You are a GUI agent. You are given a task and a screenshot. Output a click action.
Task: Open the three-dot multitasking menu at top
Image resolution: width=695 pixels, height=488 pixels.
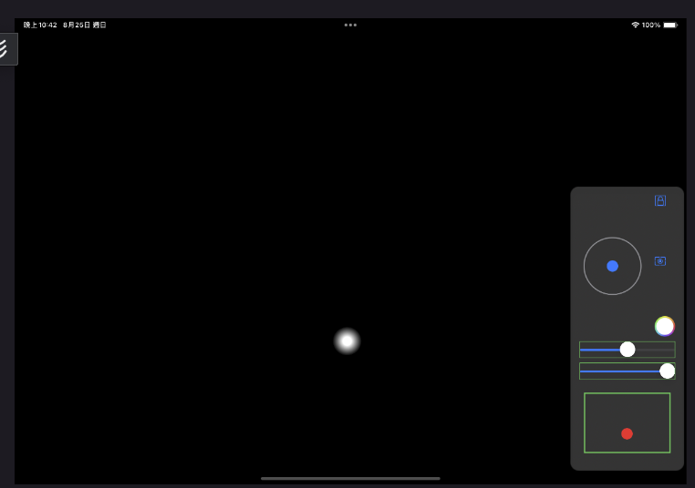[x=350, y=25]
